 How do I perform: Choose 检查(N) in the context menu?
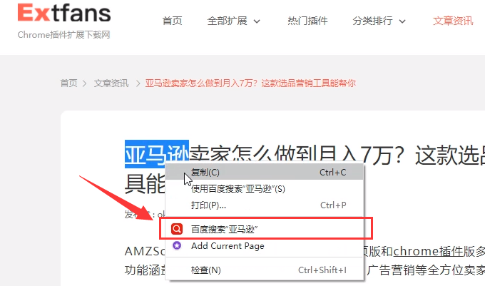[x=265, y=270]
